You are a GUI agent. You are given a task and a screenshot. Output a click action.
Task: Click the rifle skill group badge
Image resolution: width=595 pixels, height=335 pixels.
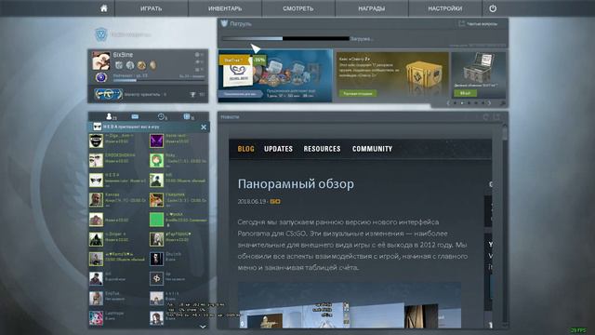(108, 94)
